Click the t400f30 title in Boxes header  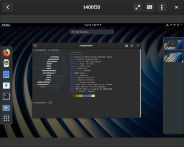click(92, 7)
